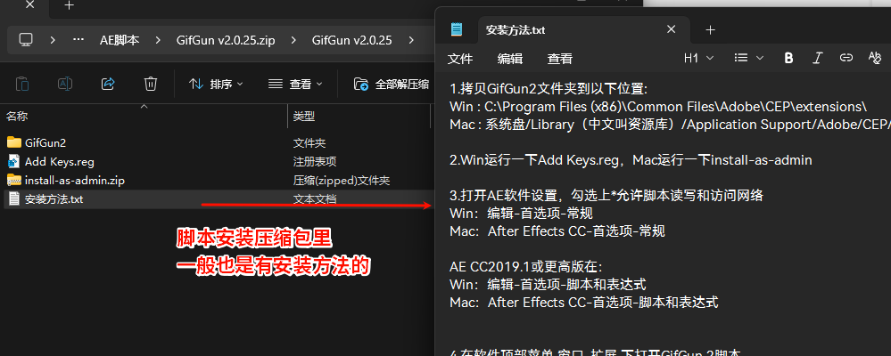
Task: Go to GifGun v2.0.25.zip in breadcrumb
Action: point(227,40)
